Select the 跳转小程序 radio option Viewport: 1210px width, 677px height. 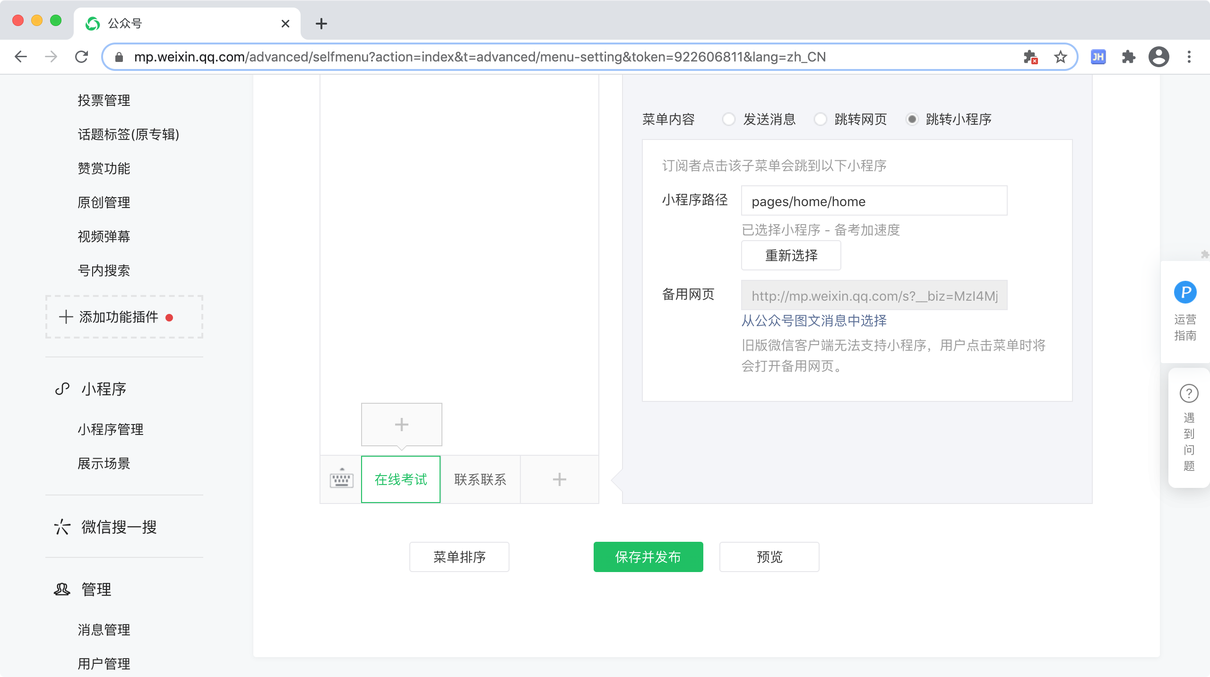click(912, 119)
